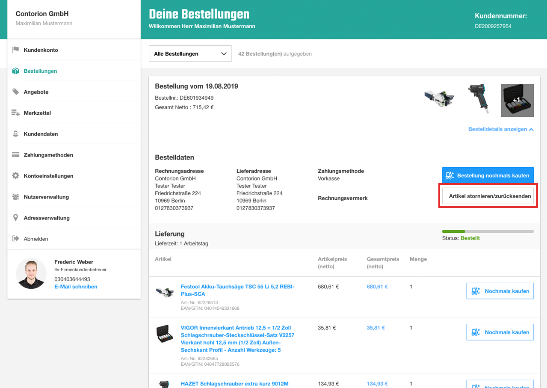Click the cart icon in VIGOR row's Nochmals kaufen
This screenshot has height=388, width=547.
click(x=476, y=332)
